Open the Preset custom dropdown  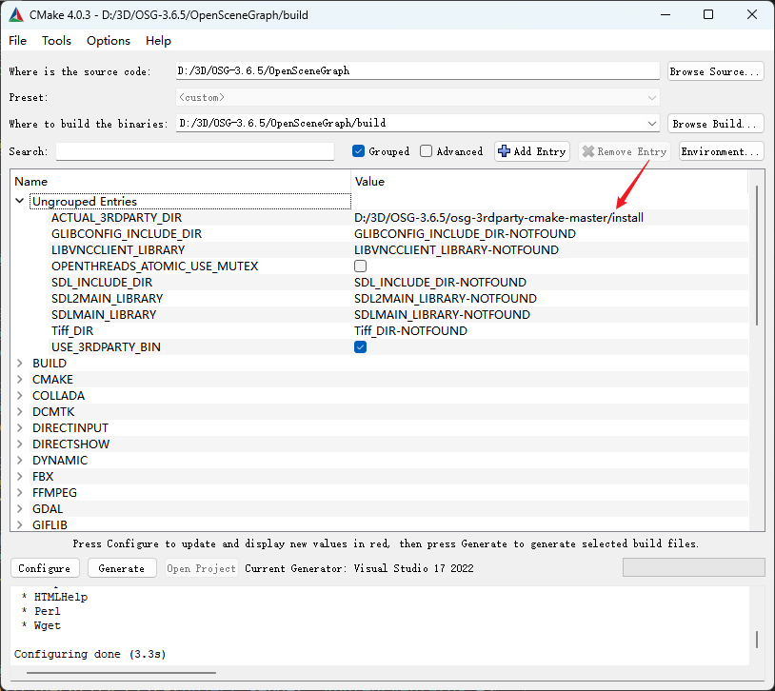point(418,97)
